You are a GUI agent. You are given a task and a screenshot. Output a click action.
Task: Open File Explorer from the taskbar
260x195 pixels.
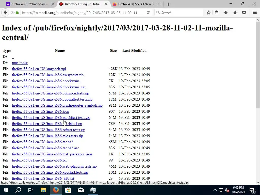pos(43,190)
